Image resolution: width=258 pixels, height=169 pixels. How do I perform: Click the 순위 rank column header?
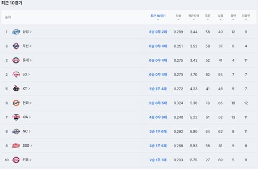(8, 17)
